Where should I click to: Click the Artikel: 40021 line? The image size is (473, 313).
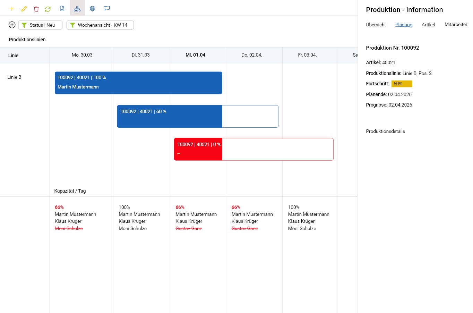coord(380,62)
